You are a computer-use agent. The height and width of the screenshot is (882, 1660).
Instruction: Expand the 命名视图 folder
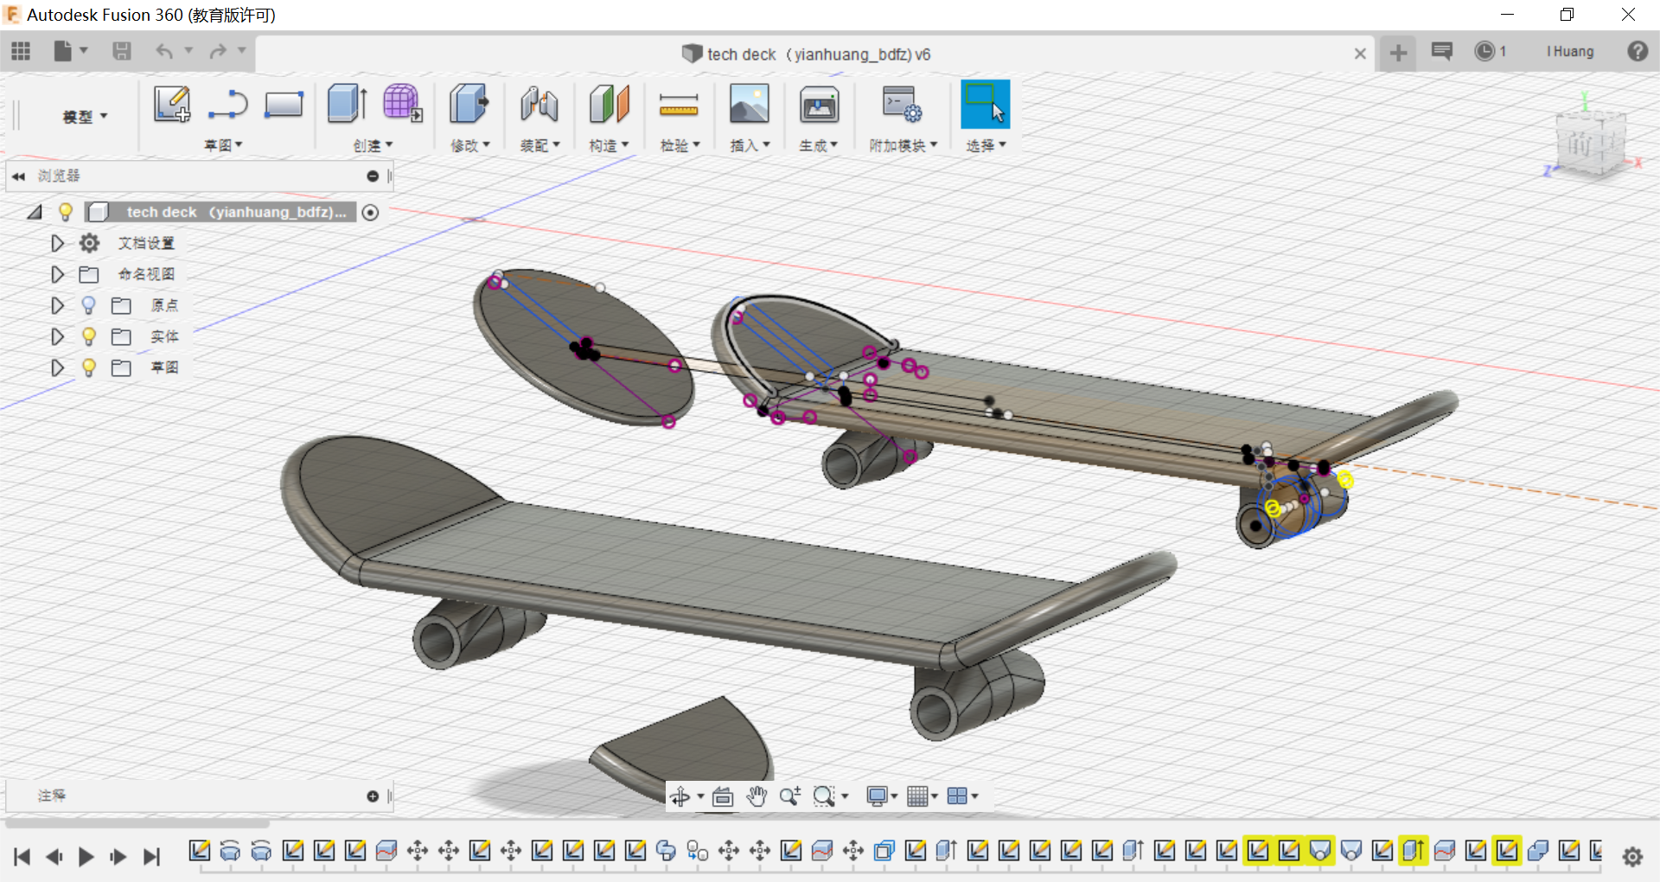point(57,274)
